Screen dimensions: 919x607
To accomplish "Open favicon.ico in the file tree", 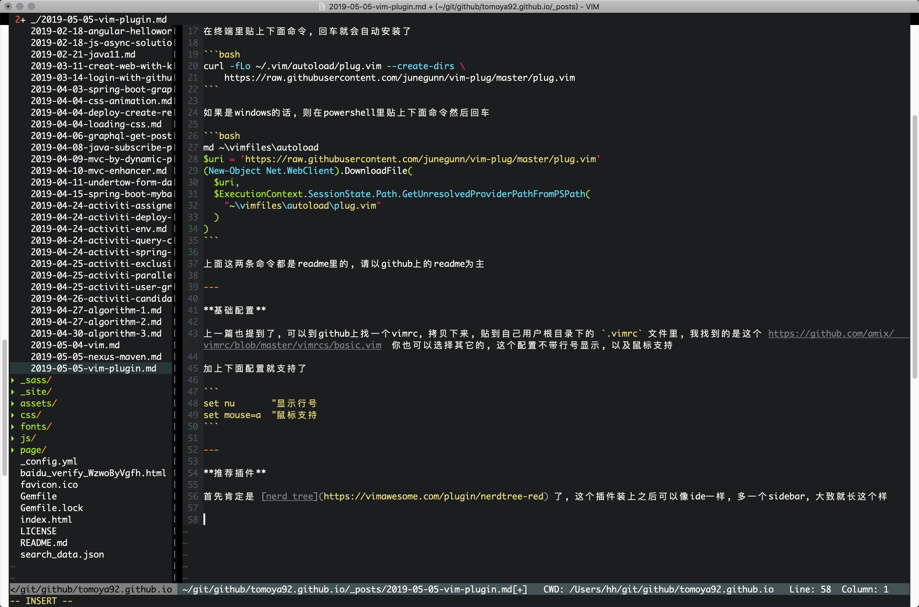I will coord(49,485).
